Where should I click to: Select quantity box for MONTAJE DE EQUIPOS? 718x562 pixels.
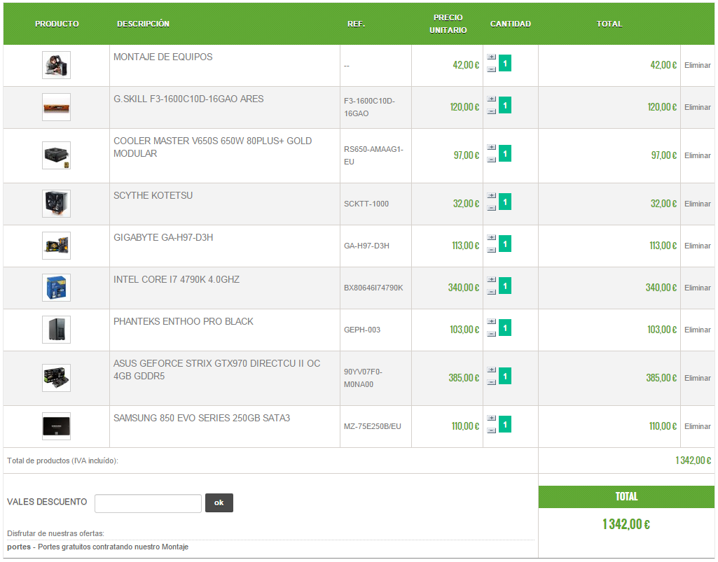point(505,63)
